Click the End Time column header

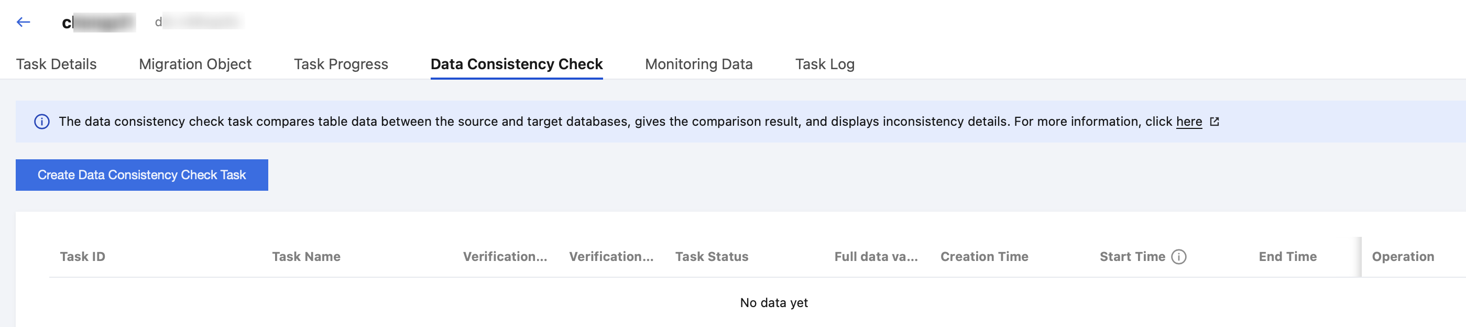(1287, 257)
